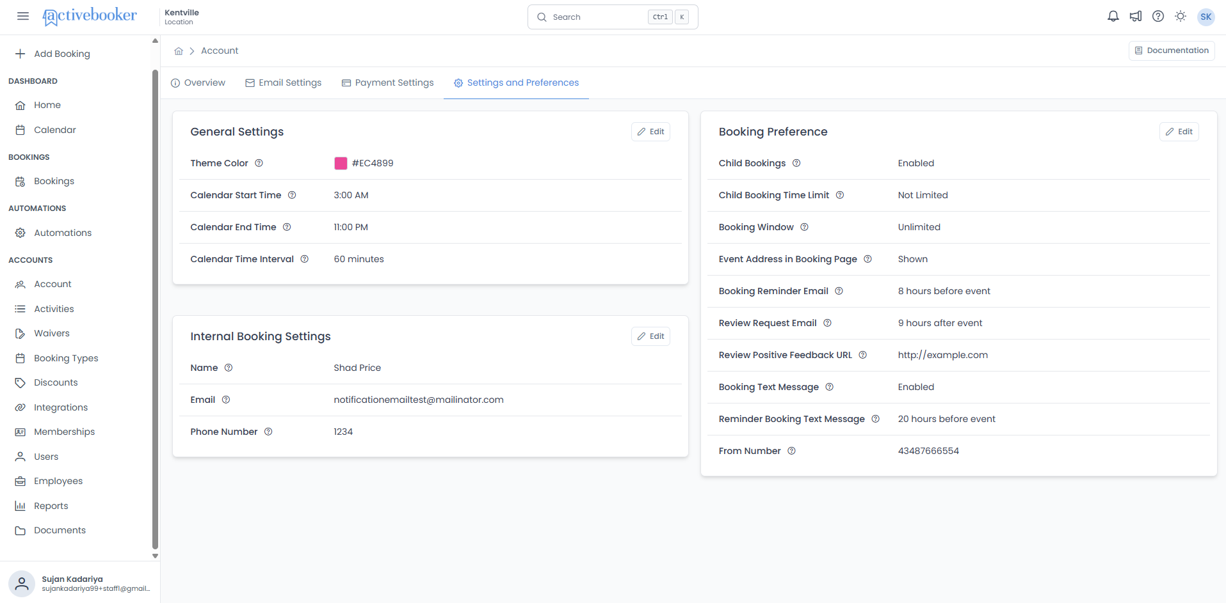Screen dimensions: 1226x603
Task: Edit the Booking Preference card
Action: tap(1179, 132)
